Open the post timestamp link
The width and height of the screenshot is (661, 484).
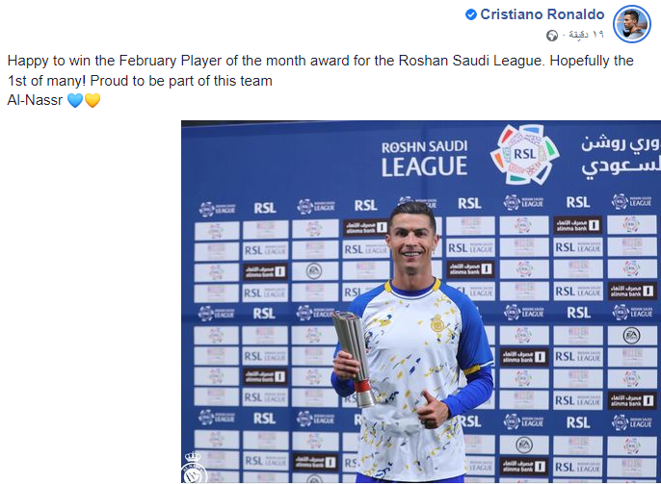[x=585, y=36]
